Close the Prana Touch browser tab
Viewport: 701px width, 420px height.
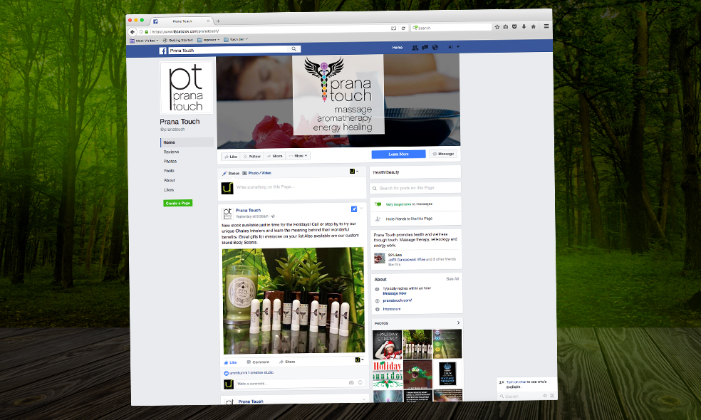click(x=208, y=21)
